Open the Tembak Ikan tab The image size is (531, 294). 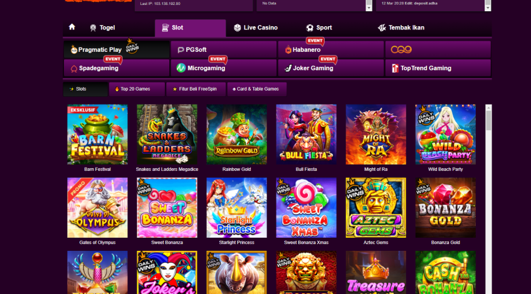click(x=401, y=28)
